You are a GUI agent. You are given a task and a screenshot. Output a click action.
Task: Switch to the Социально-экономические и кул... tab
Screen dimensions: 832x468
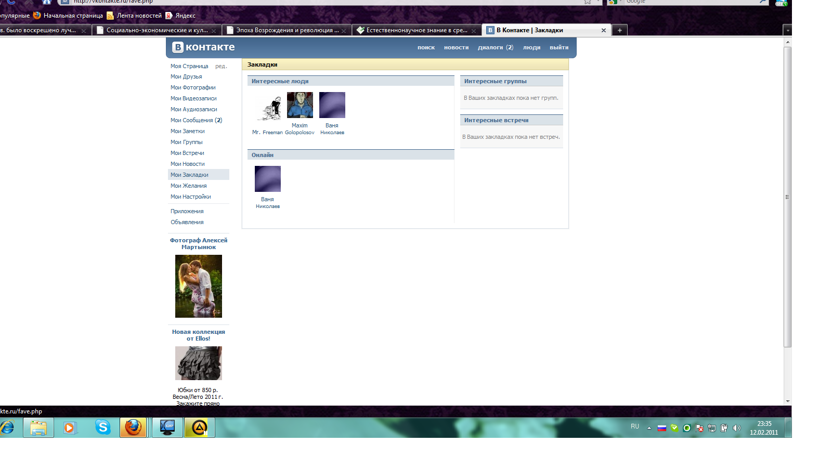tap(157, 30)
